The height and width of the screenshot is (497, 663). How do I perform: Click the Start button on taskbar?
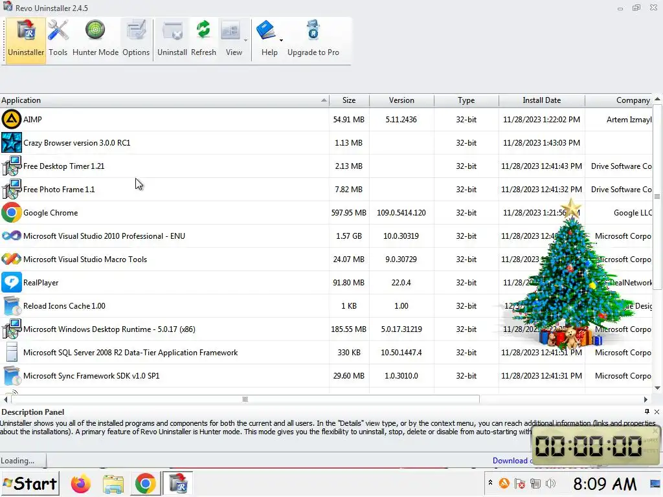[x=30, y=483]
